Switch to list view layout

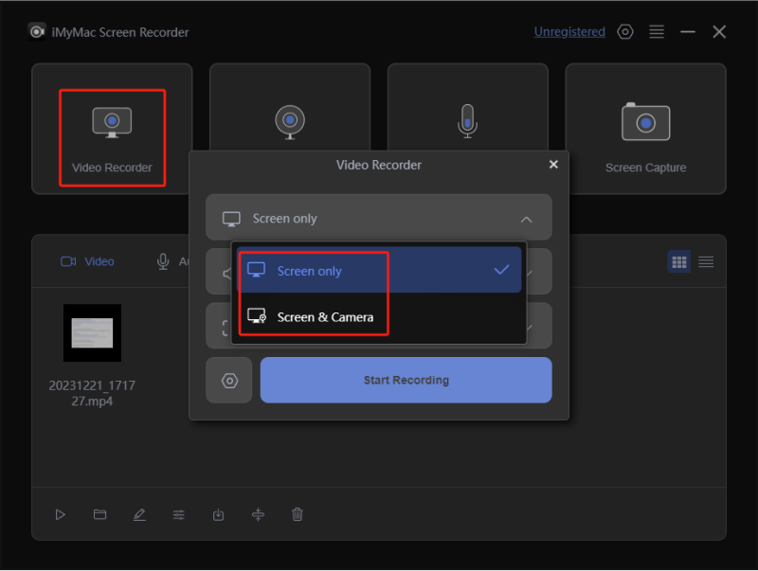pyautogui.click(x=706, y=261)
